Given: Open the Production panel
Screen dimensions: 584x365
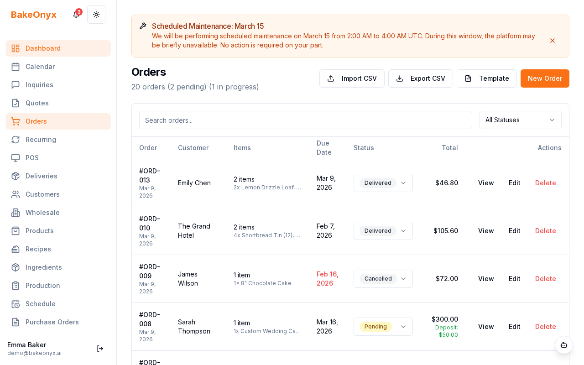Looking at the screenshot, I should (x=42, y=286).
